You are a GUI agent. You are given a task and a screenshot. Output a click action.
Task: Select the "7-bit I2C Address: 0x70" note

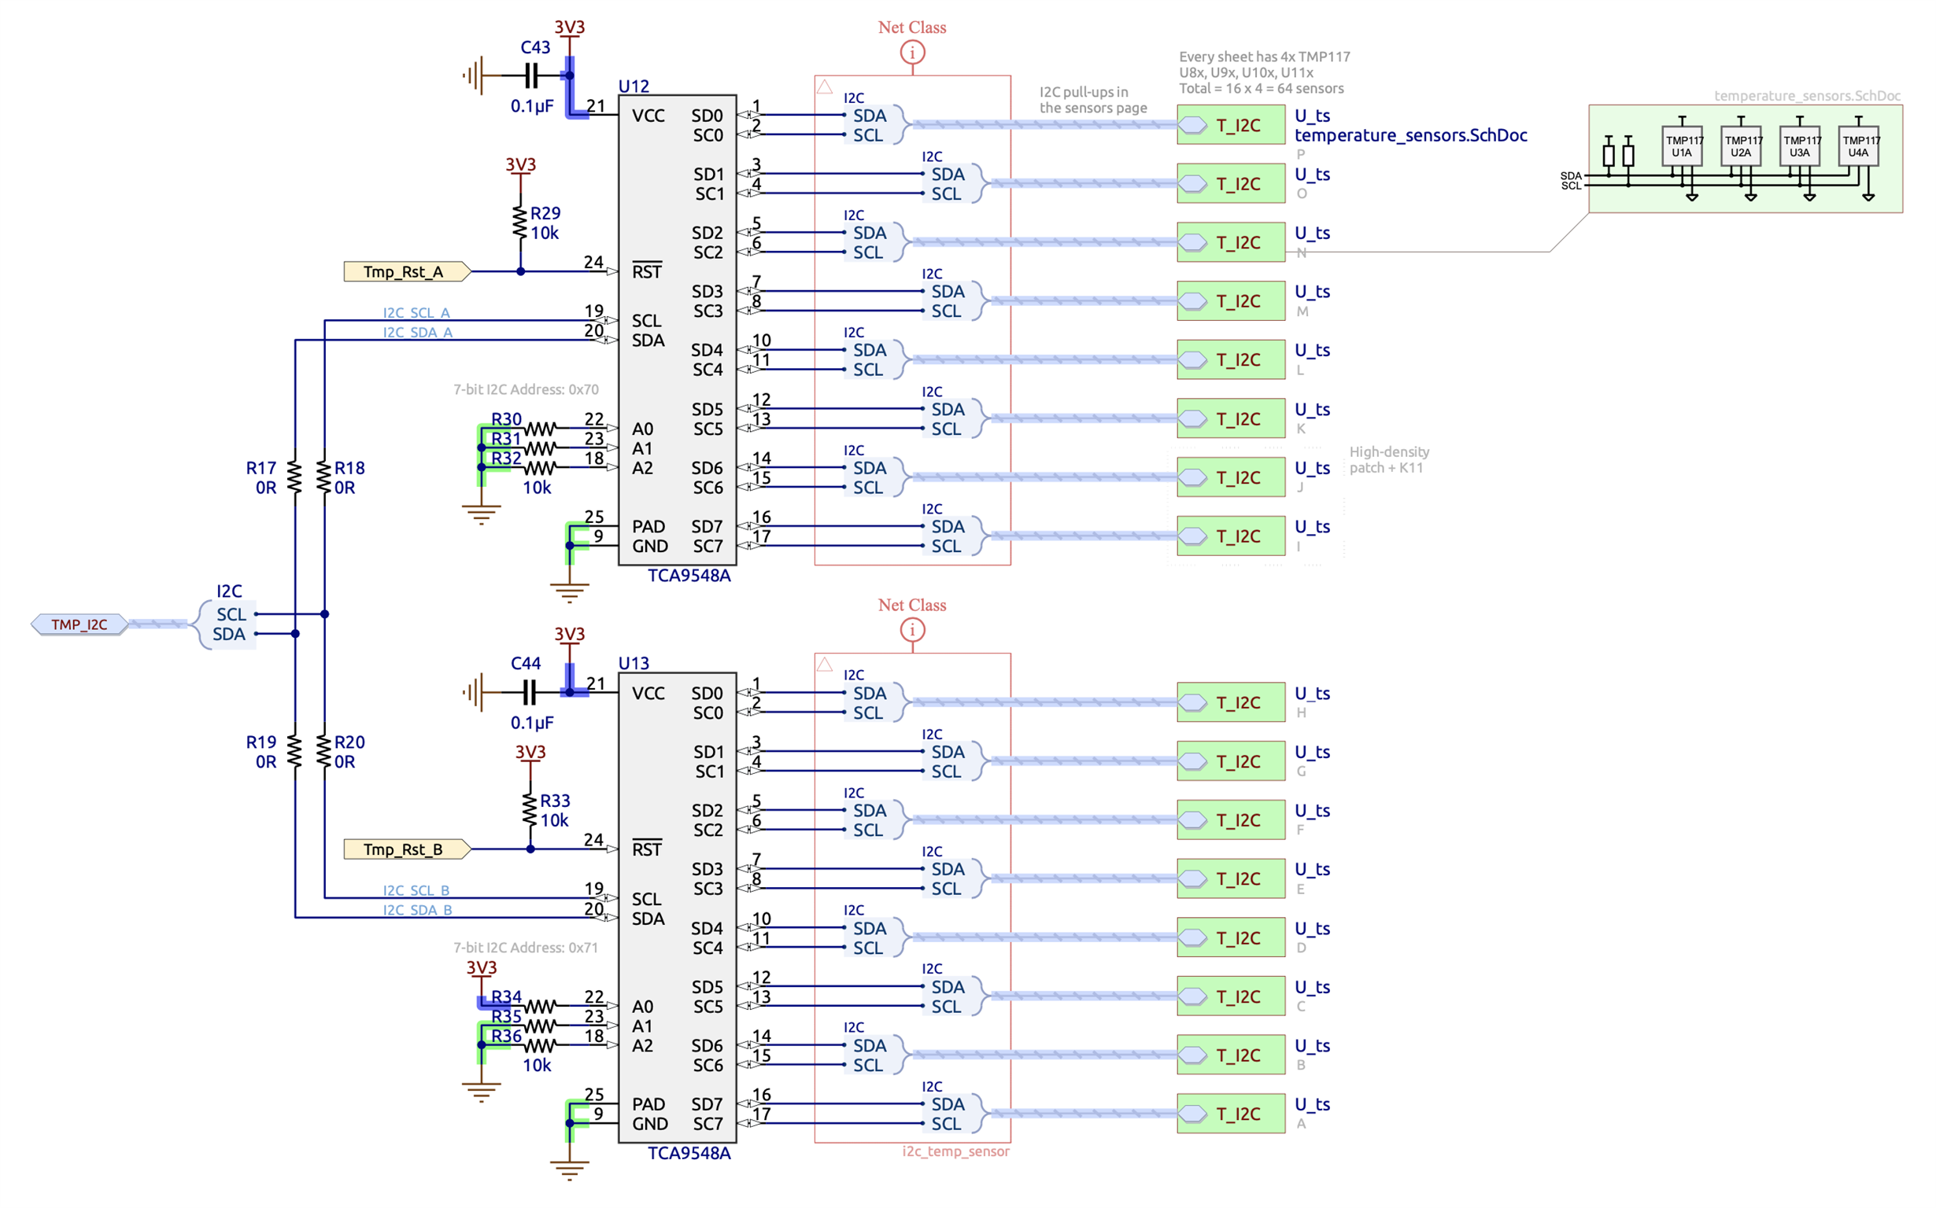(526, 390)
